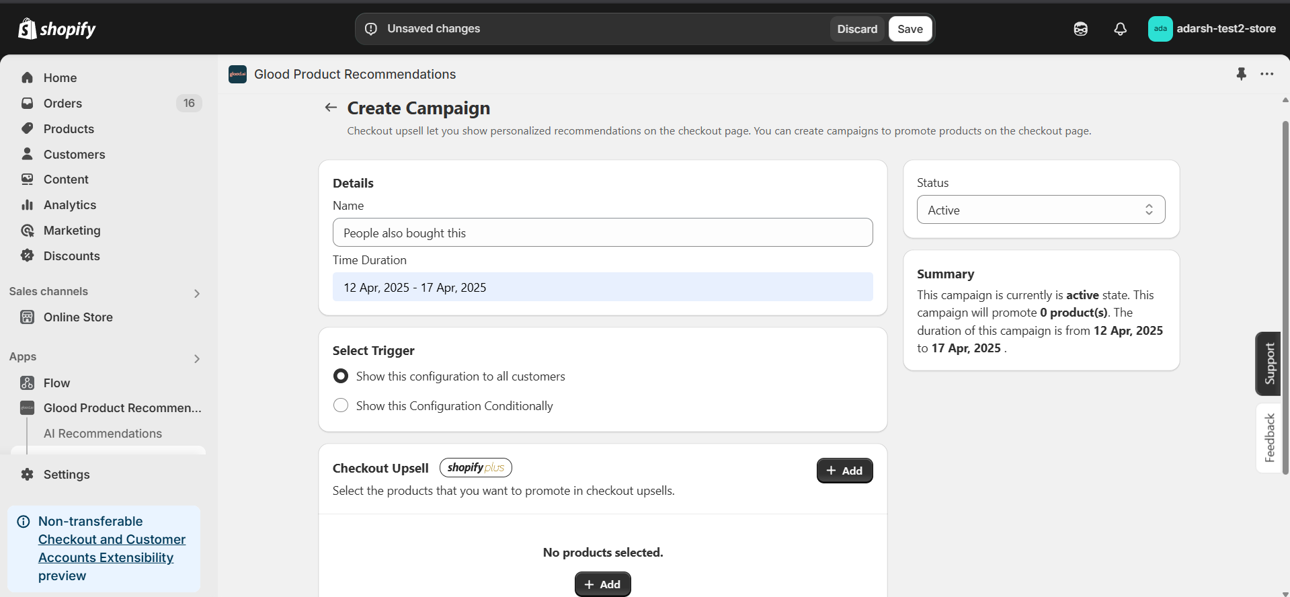Click the Shopify logo icon
Viewport: 1290px width, 597px height.
click(x=28, y=29)
